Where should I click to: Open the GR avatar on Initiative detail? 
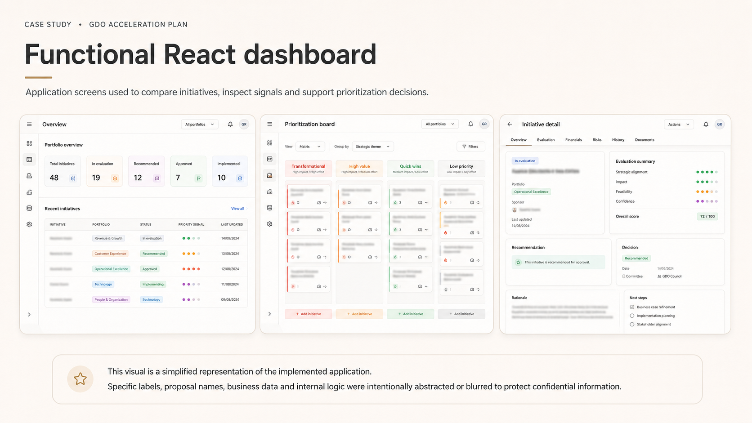[x=720, y=125]
